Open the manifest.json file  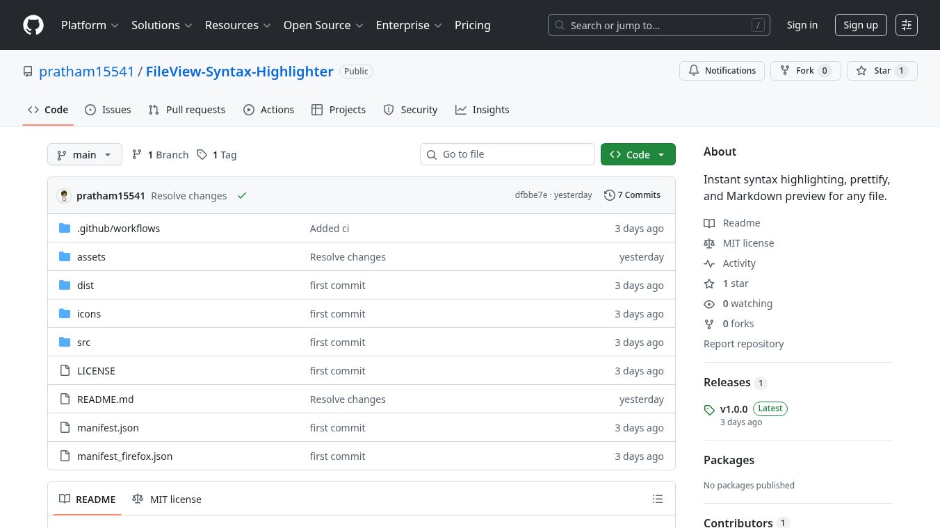click(x=108, y=428)
